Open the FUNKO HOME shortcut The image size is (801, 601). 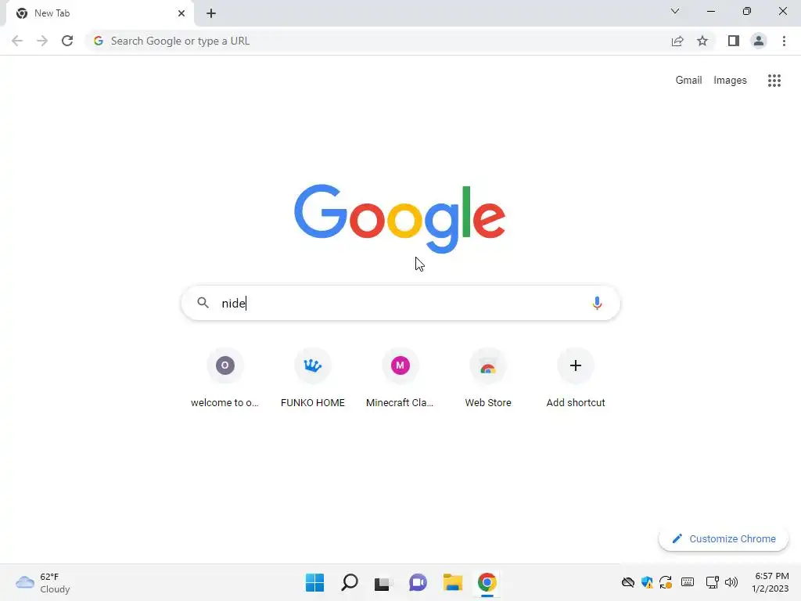(x=313, y=378)
